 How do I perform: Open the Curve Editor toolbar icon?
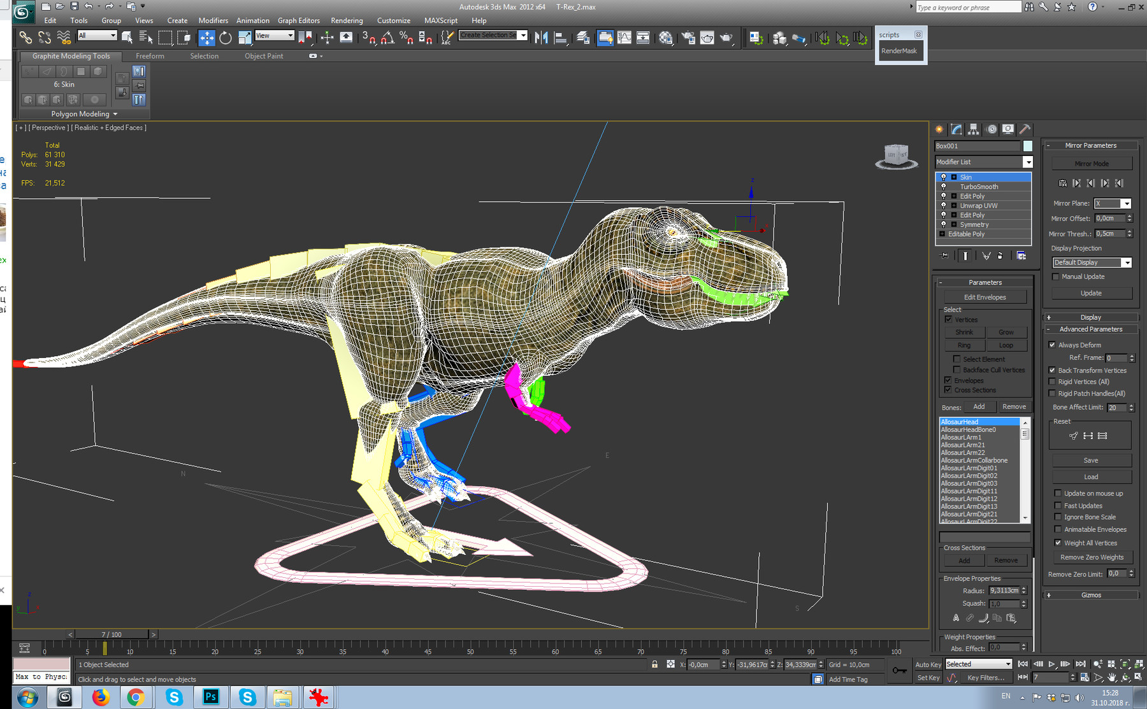[x=623, y=37]
